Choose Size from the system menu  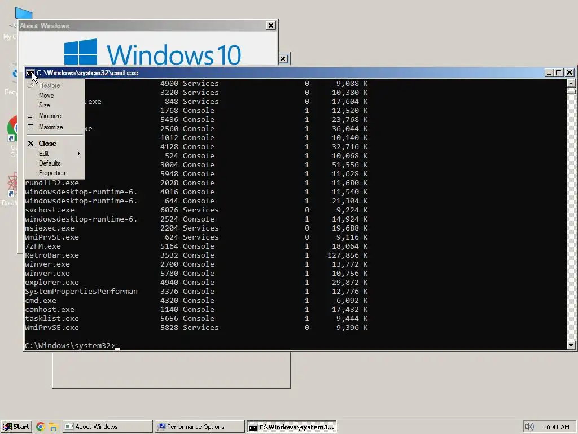(x=44, y=105)
